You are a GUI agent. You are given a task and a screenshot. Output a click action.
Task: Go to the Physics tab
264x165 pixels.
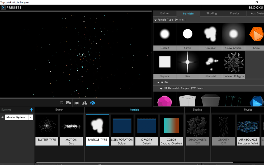(x=235, y=13)
